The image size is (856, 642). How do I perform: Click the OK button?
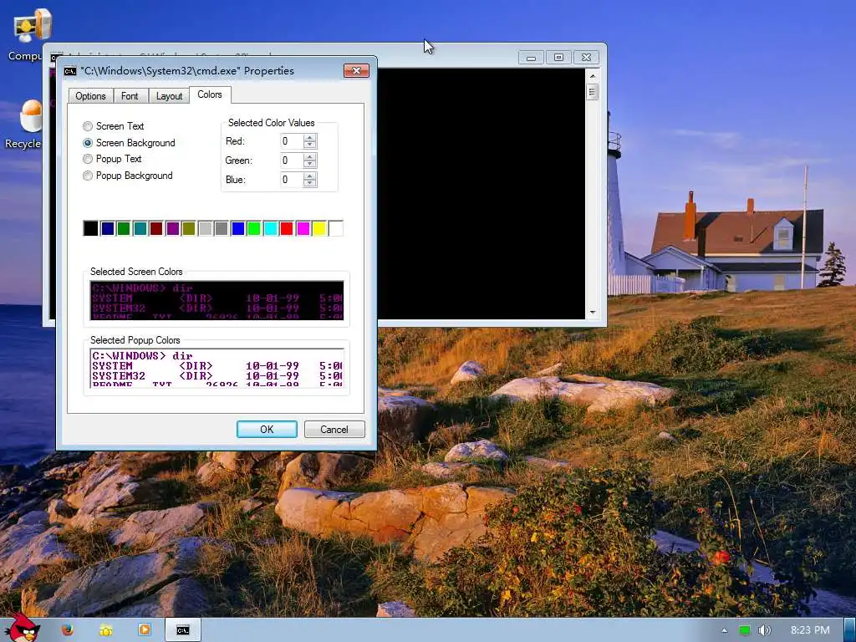(x=267, y=429)
